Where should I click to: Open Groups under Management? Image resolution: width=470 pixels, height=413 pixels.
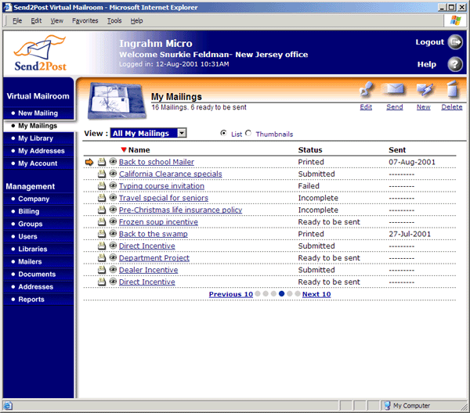tap(38, 224)
